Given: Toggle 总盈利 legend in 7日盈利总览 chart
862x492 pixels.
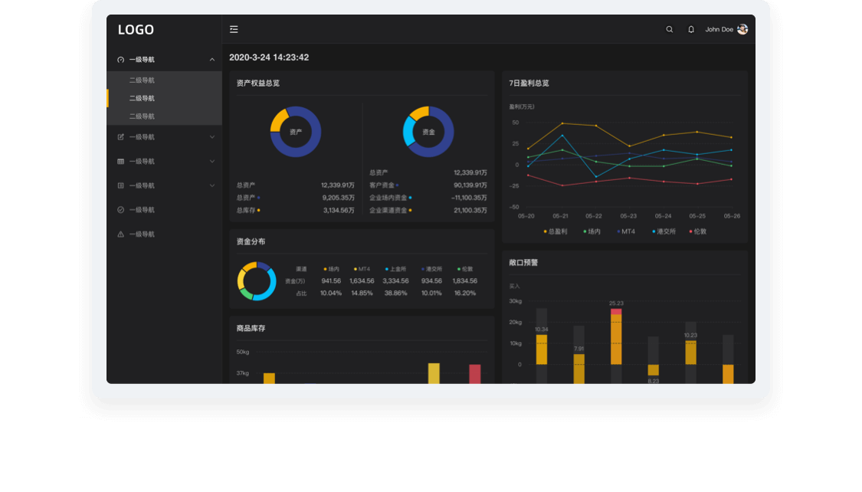Looking at the screenshot, I should (556, 231).
